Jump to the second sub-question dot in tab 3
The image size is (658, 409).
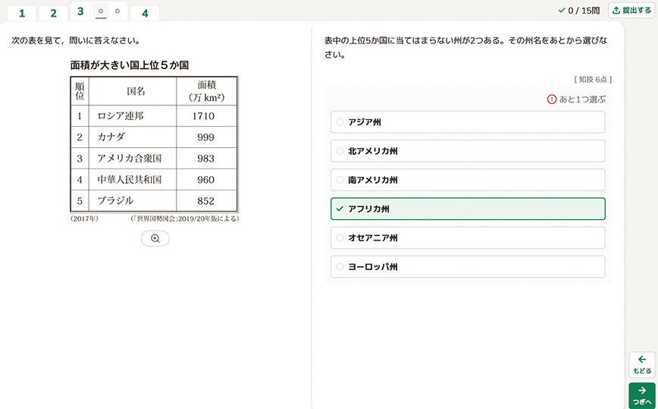point(117,11)
